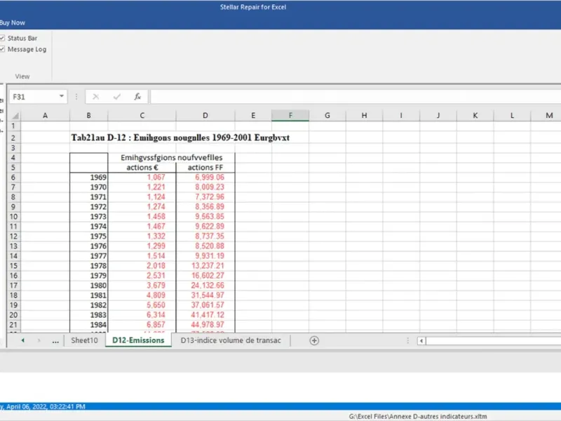This screenshot has height=421, width=561.
Task: Select column M header
Action: pyautogui.click(x=546, y=115)
